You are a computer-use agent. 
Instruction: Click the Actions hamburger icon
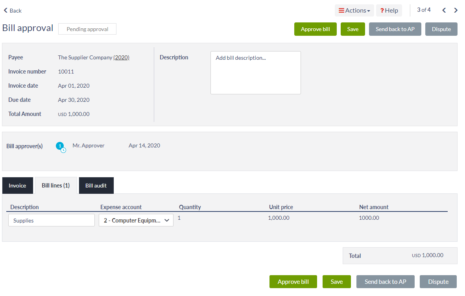click(342, 10)
